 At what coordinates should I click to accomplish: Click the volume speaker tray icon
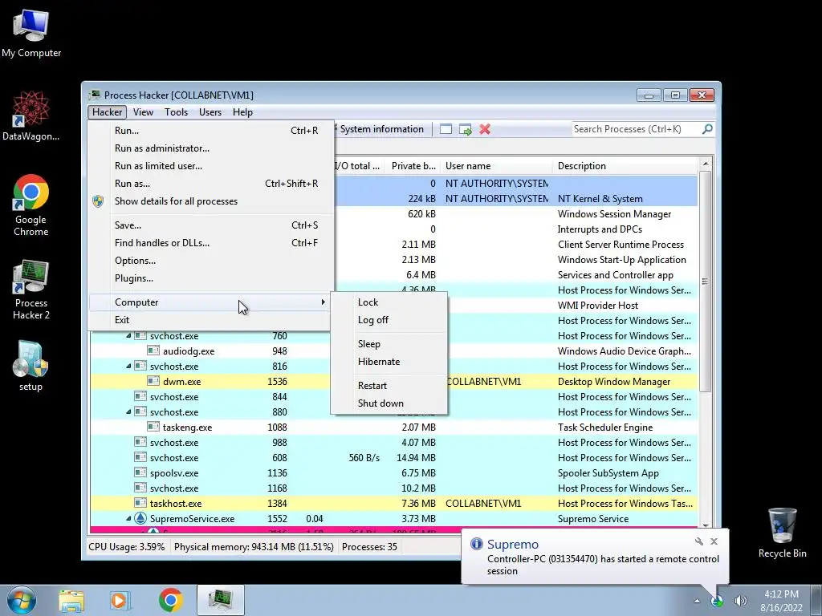click(740, 601)
